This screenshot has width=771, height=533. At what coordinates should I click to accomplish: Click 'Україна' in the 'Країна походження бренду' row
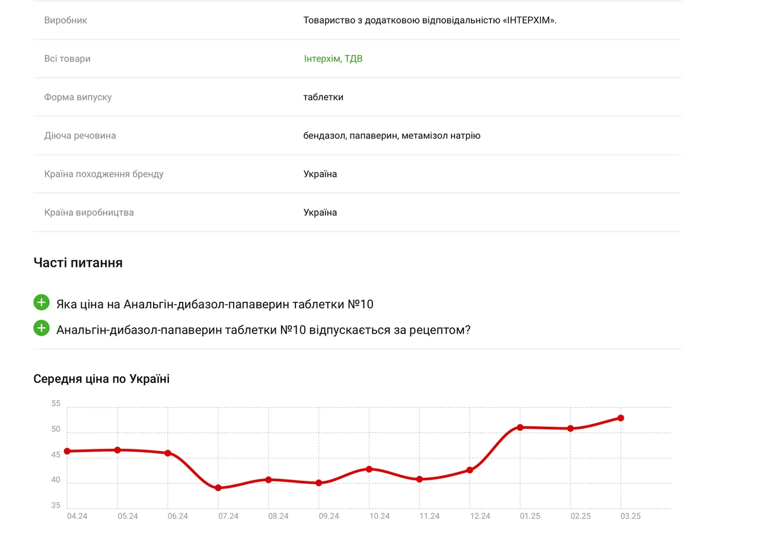320,174
